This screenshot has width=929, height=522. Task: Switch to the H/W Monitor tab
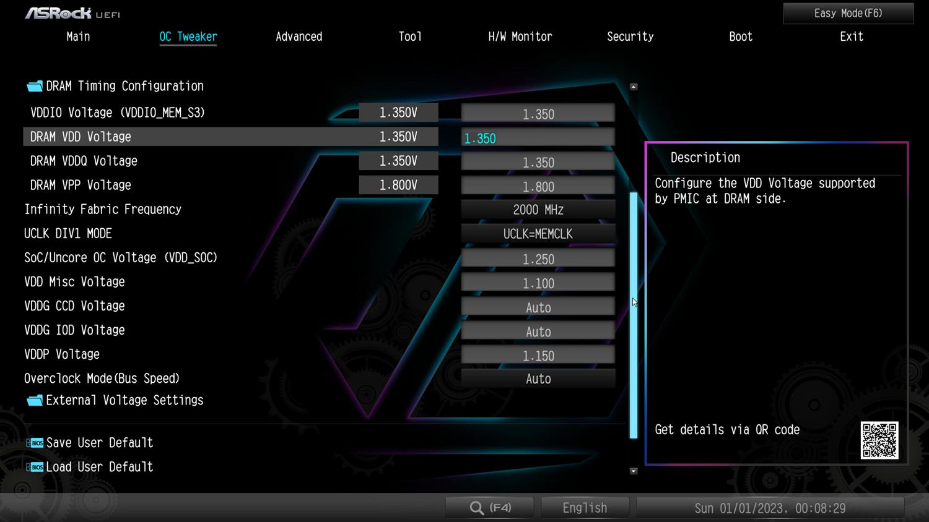520,36
